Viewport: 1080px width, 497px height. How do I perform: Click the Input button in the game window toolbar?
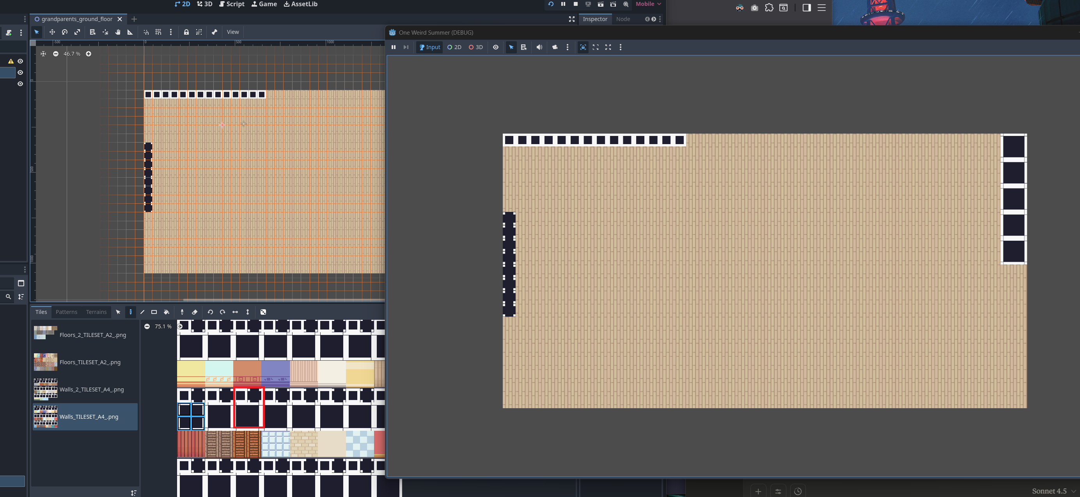point(430,47)
